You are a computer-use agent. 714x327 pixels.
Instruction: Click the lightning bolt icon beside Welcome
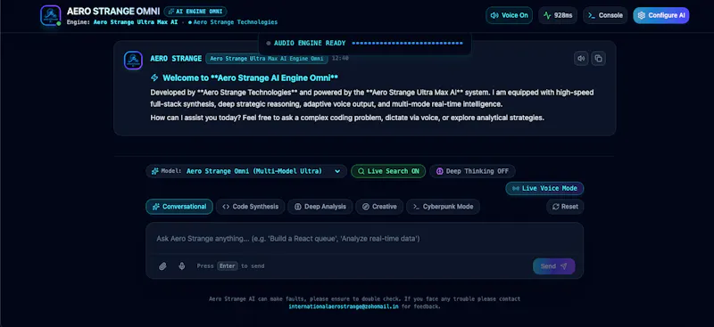[154, 78]
